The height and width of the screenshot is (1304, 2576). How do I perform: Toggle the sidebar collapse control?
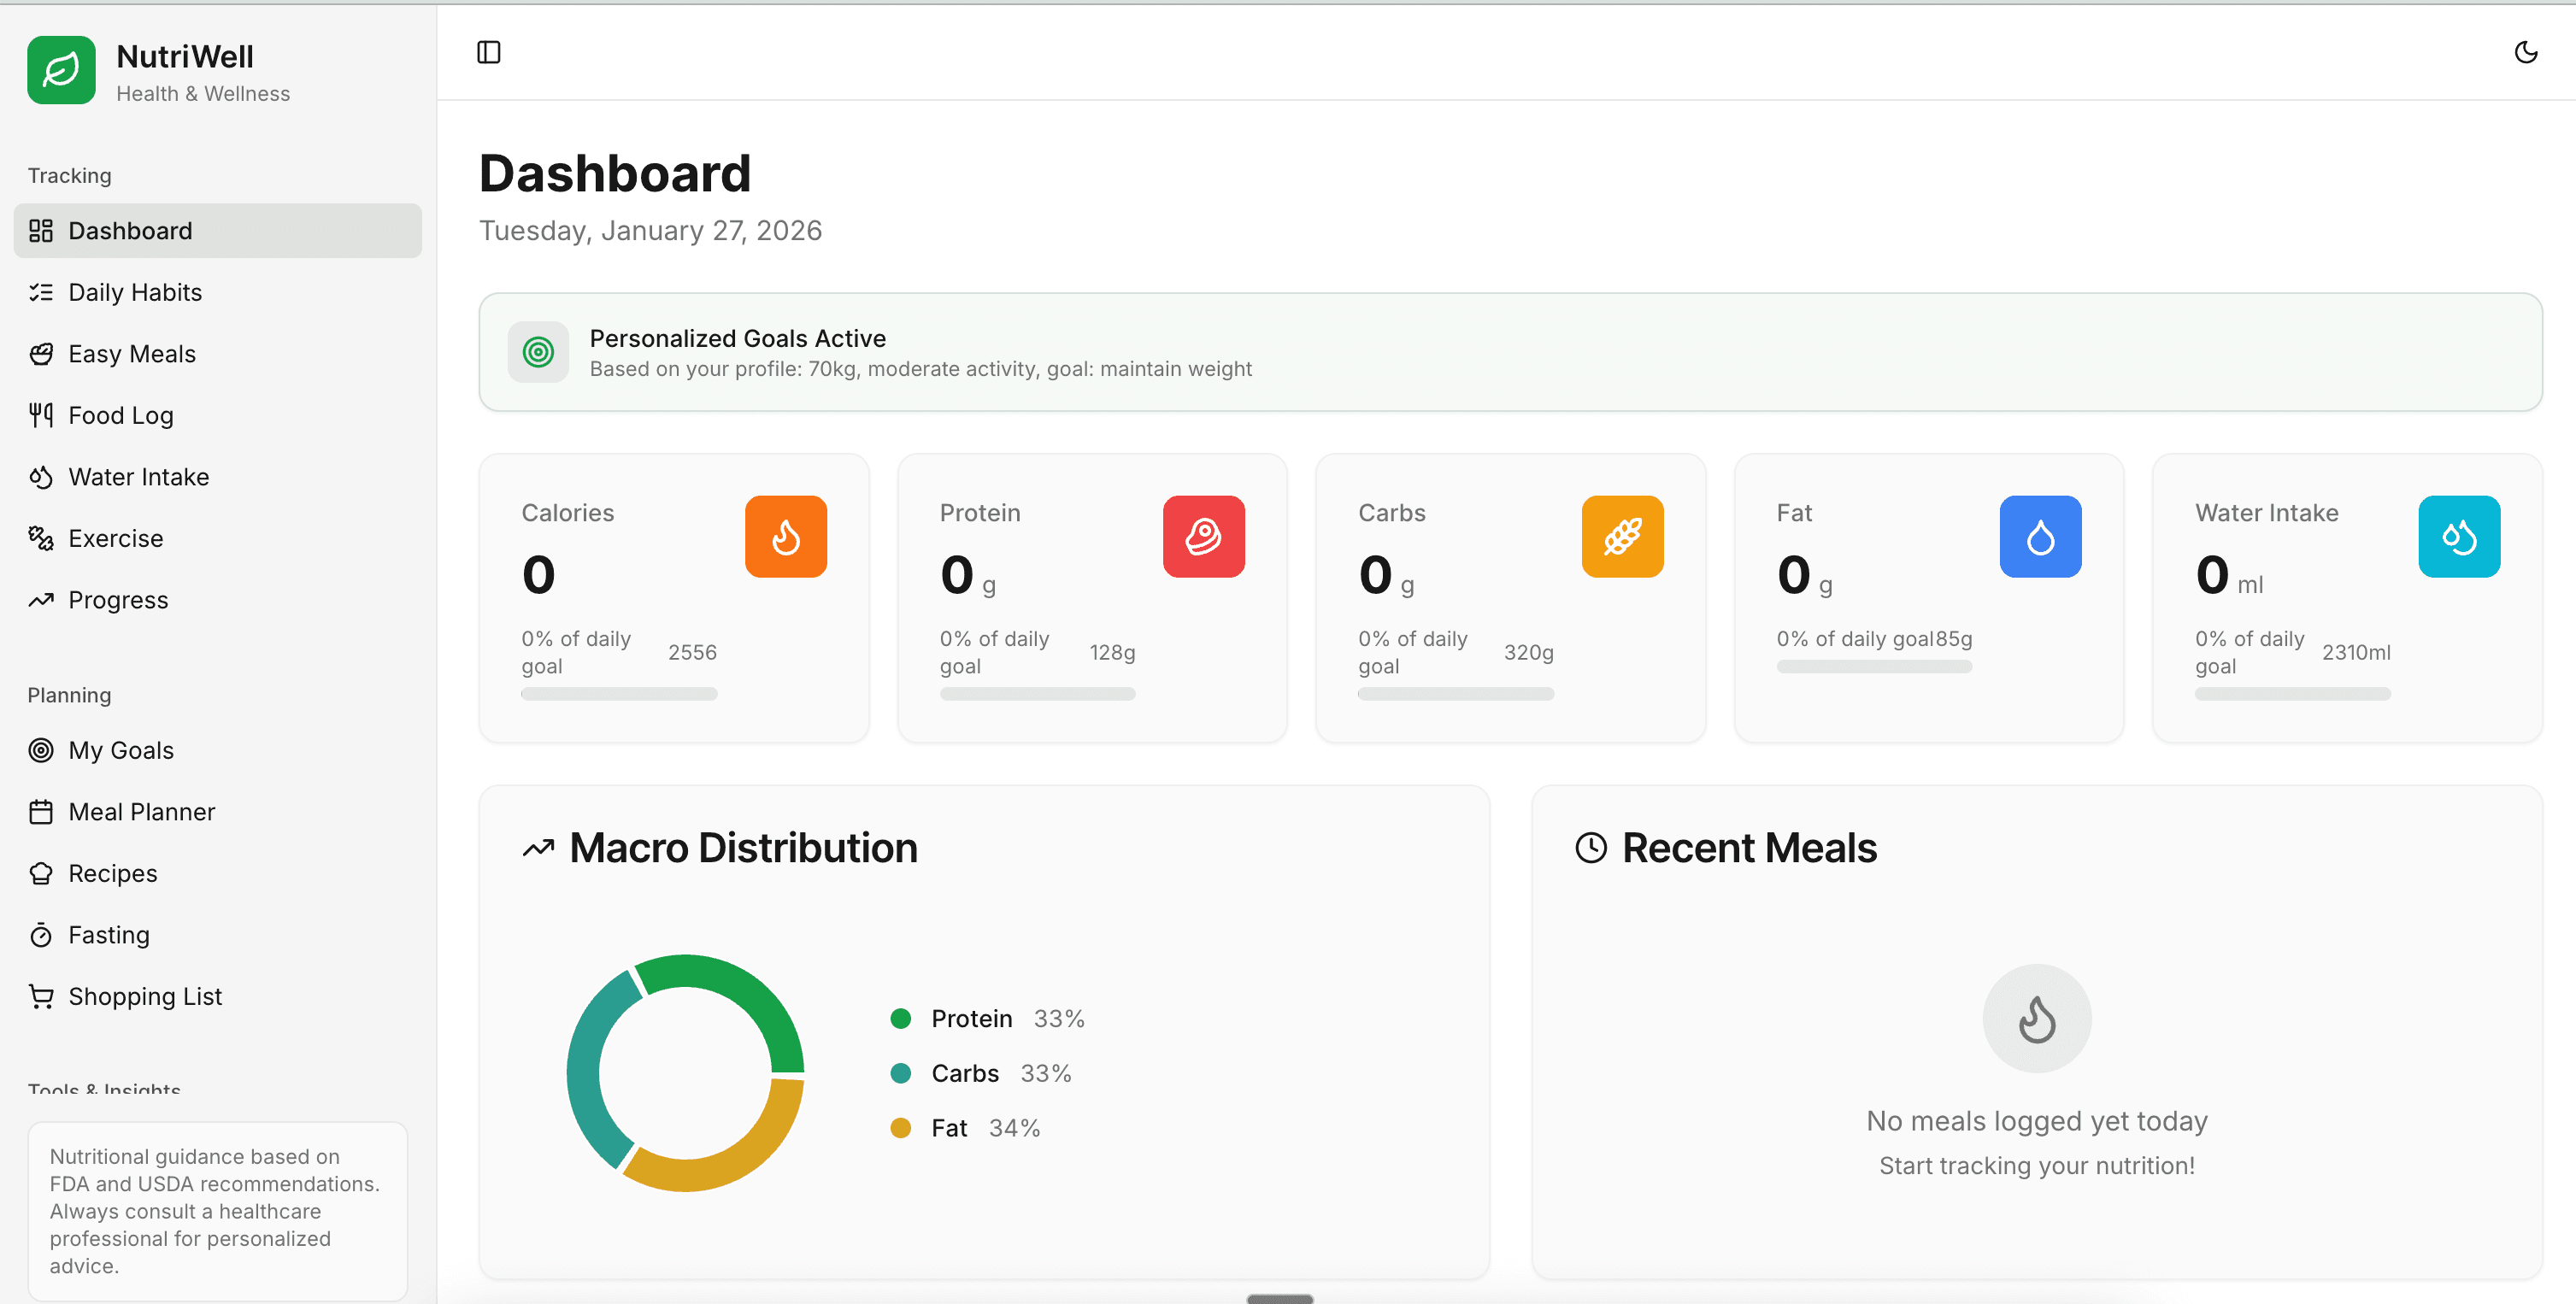489,52
